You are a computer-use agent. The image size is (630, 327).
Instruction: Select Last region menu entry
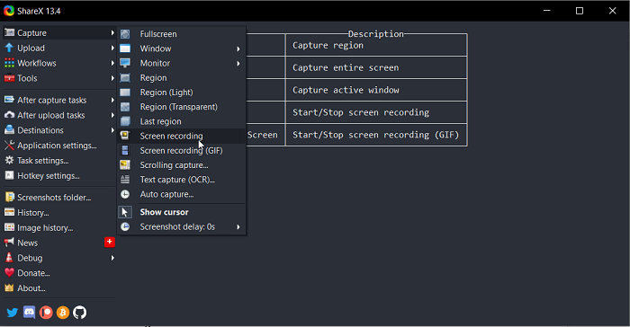coord(182,121)
